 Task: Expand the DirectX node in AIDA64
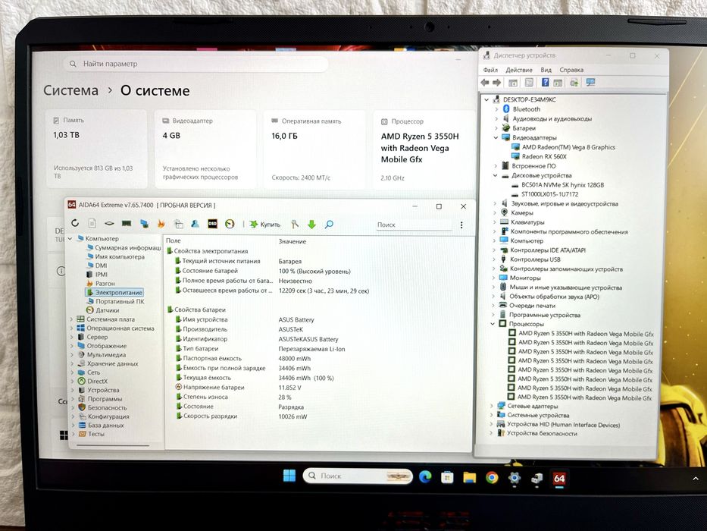[72, 381]
